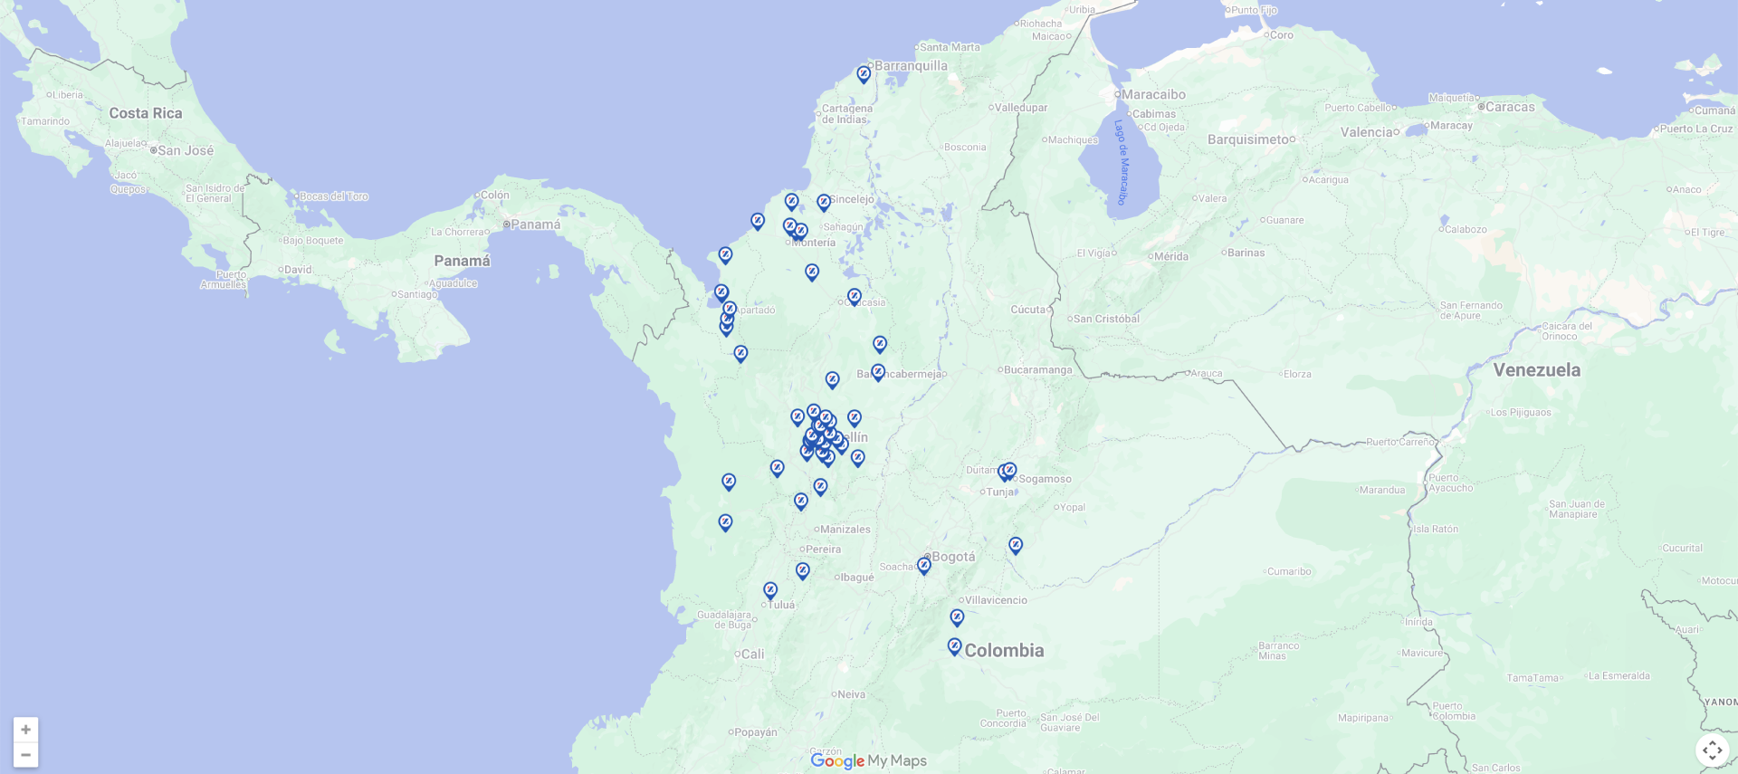
Task: Select the marker above the Tuluá label
Action: tap(770, 589)
